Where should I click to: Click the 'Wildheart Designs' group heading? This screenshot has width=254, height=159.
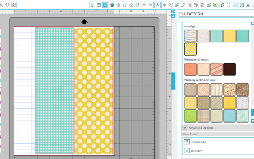click(196, 59)
